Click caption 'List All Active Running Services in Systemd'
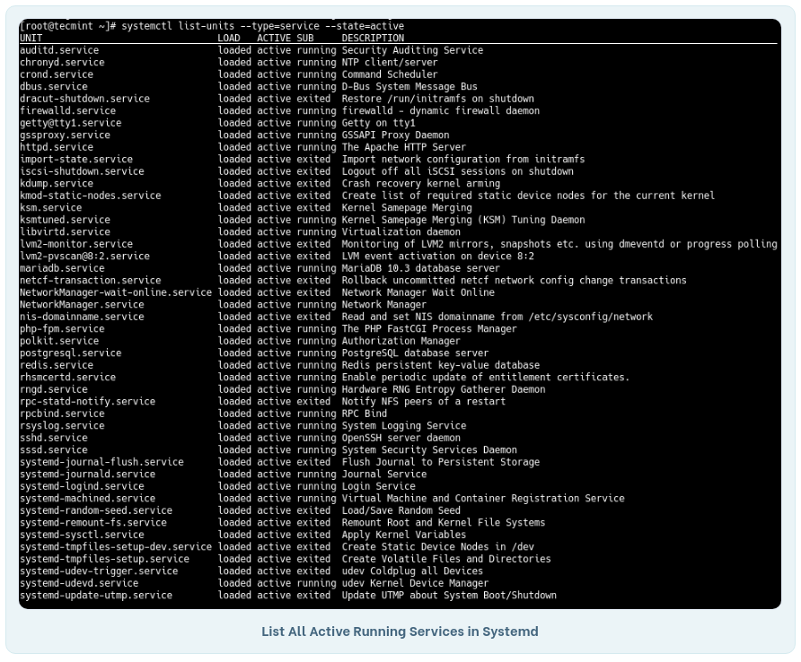 [400, 632]
